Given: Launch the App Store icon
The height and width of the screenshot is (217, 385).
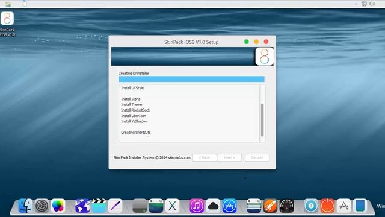Looking at the screenshot, I should point(230,206).
